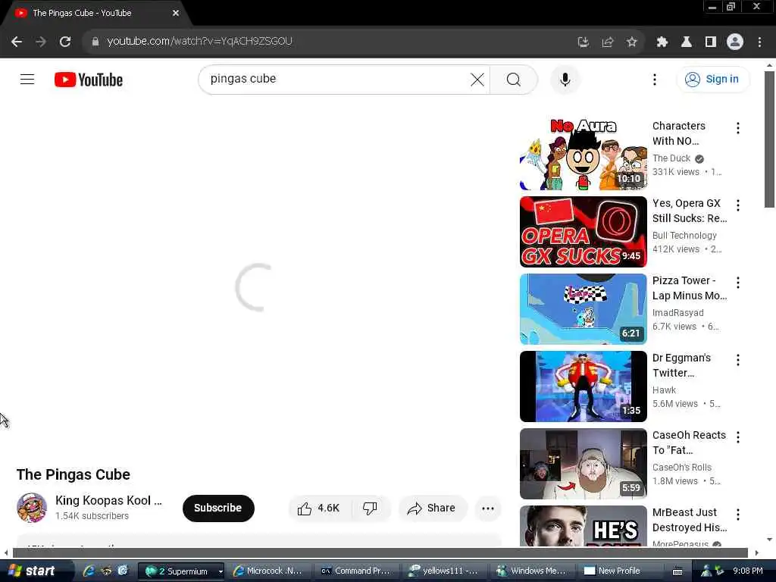Open options for CaseOh Reacts video
Viewport: 776px width, 582px height.
[x=737, y=437]
